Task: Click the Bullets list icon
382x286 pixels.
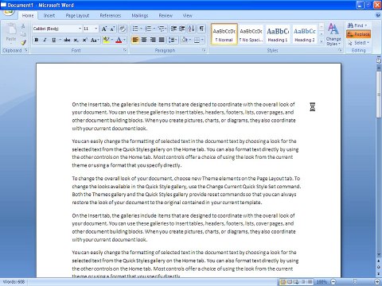Action: pos(135,29)
